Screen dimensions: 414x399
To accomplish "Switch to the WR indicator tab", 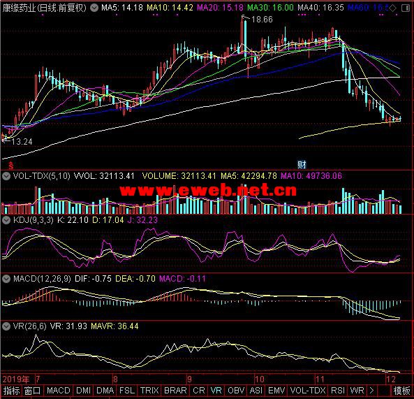I will [357, 391].
